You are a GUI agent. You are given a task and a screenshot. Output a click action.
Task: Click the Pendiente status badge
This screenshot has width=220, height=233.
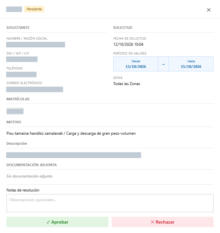pyautogui.click(x=34, y=9)
